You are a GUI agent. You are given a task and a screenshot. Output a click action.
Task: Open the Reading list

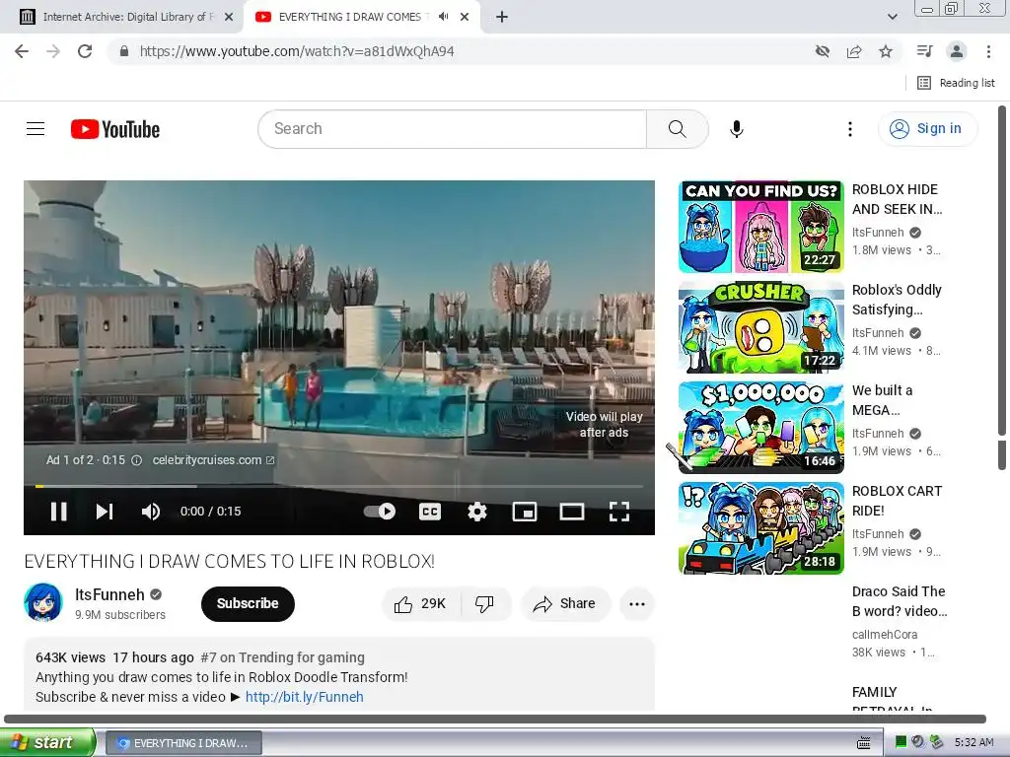[956, 83]
